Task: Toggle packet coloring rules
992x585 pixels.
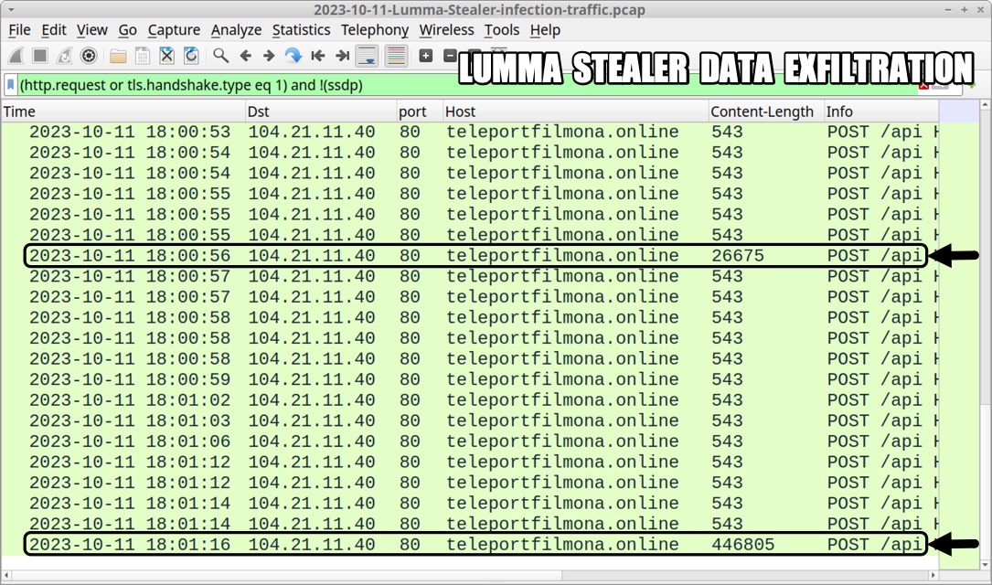Action: tap(396, 56)
